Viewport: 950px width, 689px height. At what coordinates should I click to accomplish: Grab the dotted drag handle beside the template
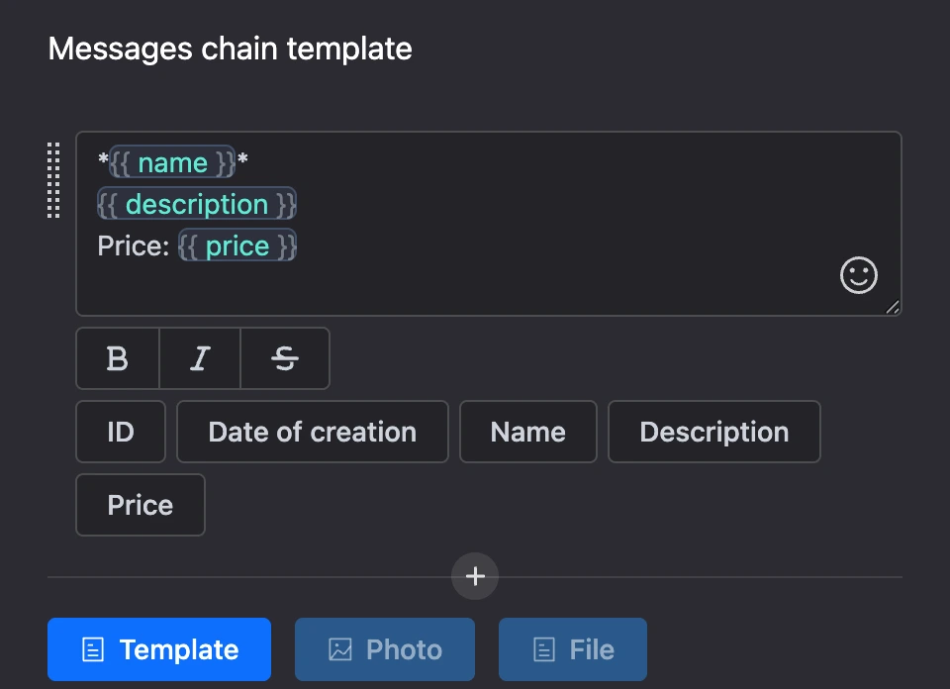53,180
